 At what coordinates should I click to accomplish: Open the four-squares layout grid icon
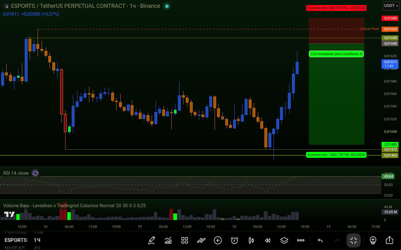[185, 240]
